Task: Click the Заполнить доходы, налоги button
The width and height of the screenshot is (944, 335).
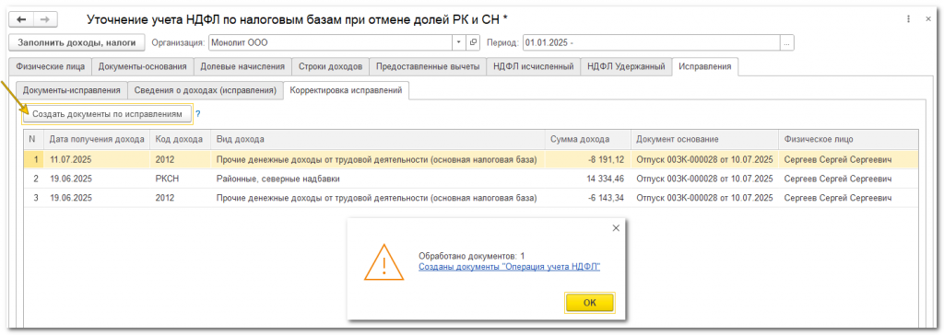Action: coord(77,42)
